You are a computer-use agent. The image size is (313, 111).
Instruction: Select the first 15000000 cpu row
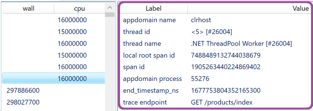[x=53, y=32]
